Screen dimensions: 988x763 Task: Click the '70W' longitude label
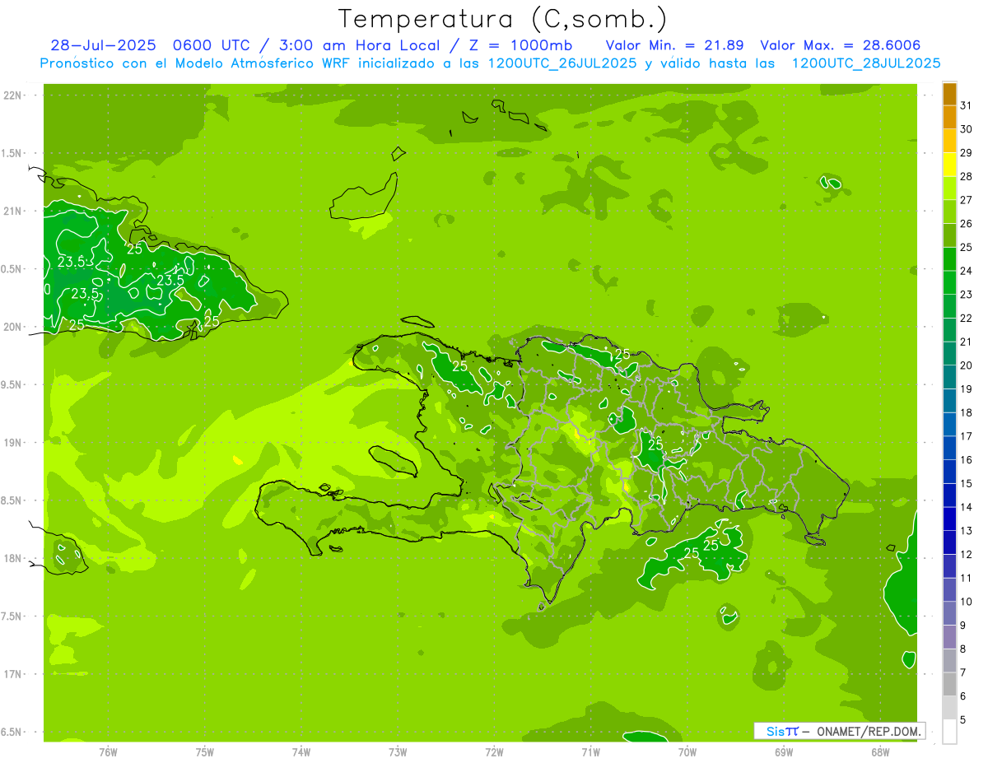tap(687, 751)
